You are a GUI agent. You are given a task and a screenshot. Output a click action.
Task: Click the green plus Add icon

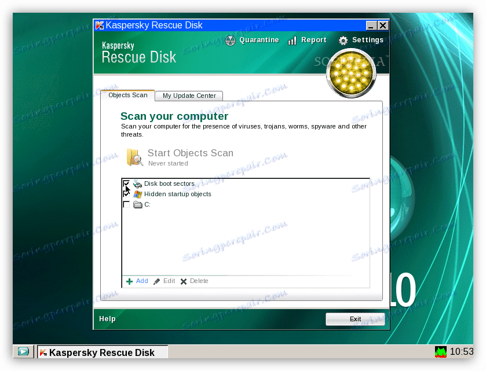[130, 281]
